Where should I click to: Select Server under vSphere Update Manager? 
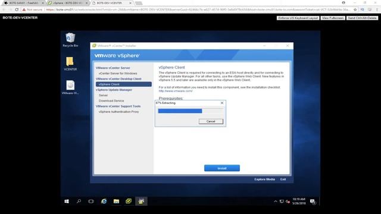pos(103,95)
